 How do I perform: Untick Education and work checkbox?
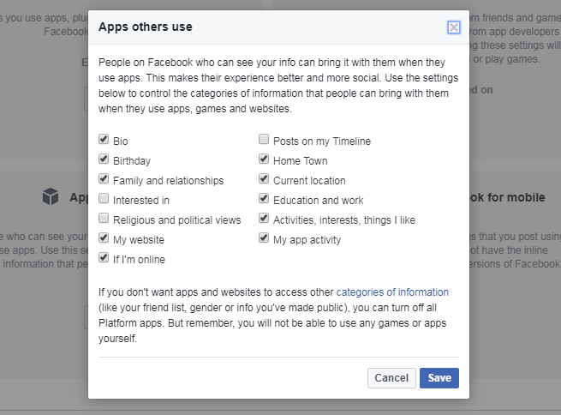(264, 198)
